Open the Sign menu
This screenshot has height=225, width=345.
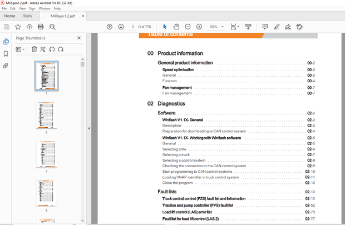tap(32, 8)
